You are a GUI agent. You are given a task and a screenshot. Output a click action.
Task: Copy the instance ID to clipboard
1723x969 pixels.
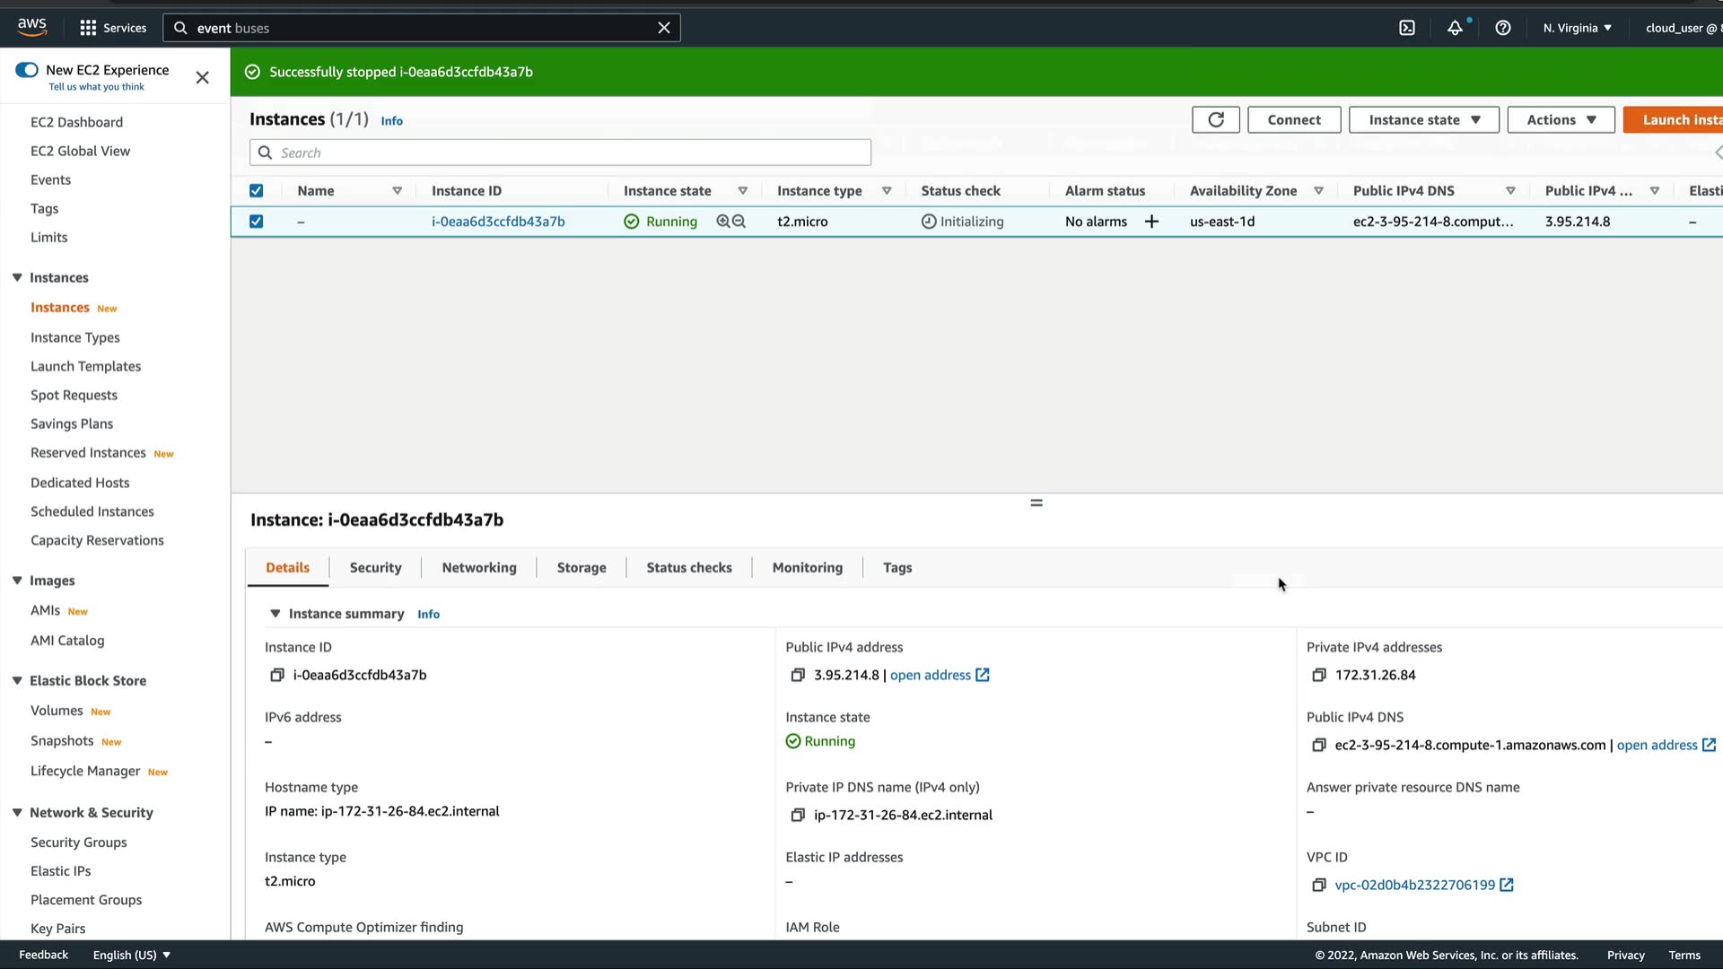[x=277, y=675]
